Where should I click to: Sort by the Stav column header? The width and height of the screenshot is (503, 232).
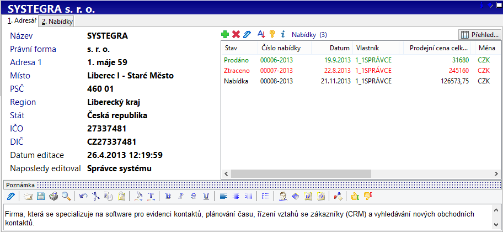(x=239, y=48)
